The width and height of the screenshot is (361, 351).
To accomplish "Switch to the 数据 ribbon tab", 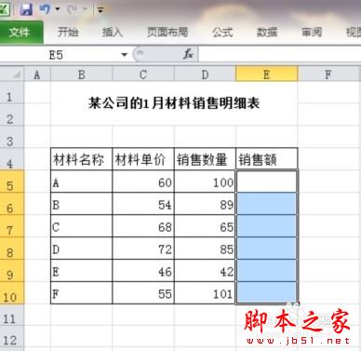I will 267,32.
